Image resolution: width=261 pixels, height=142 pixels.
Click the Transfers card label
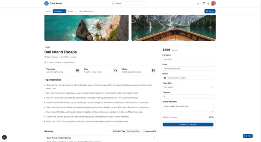[x=51, y=69]
